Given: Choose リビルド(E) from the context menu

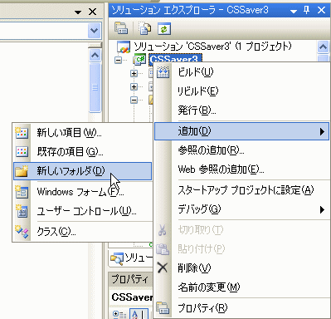Looking at the screenshot, I should (x=242, y=91).
